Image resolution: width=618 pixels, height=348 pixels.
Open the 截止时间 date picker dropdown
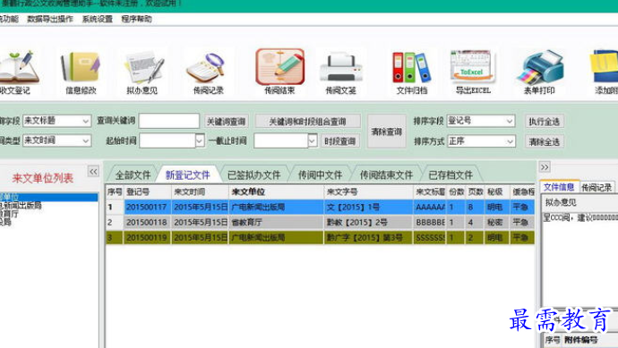coord(313,140)
